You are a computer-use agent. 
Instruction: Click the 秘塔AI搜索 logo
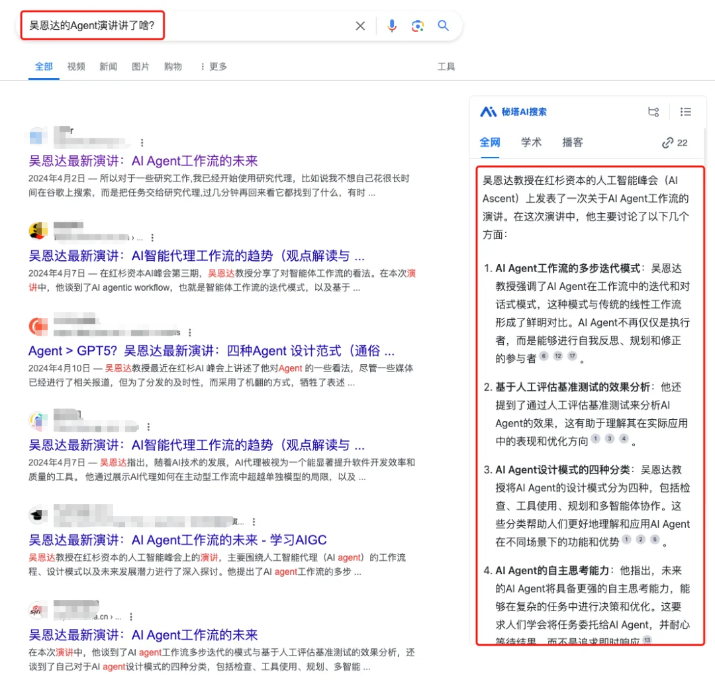pos(513,112)
